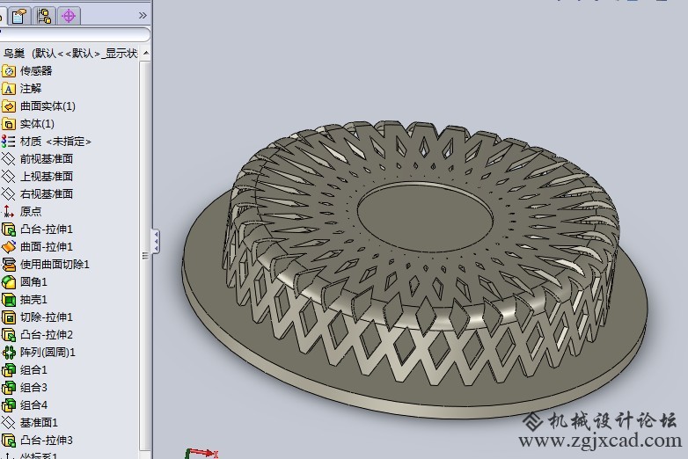Click the 上视基准面 label
This screenshot has height=459, width=688.
click(x=47, y=177)
